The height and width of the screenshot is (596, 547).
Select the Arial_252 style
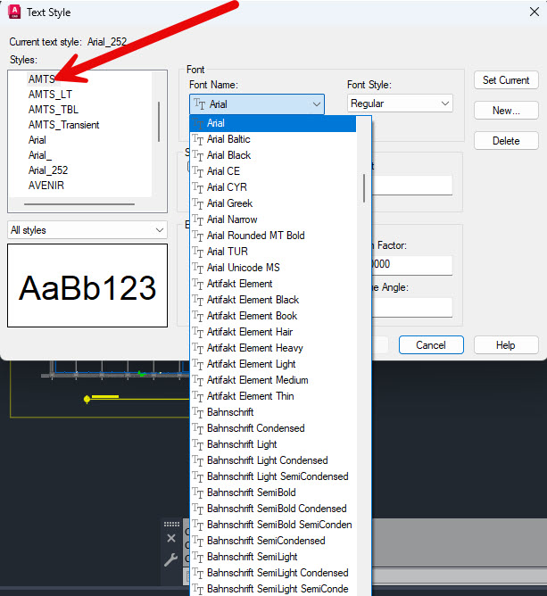click(48, 170)
